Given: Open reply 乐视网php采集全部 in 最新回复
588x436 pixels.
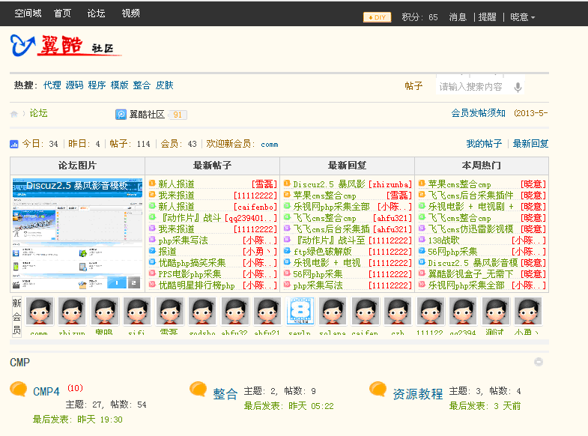Looking at the screenshot, I should [332, 207].
